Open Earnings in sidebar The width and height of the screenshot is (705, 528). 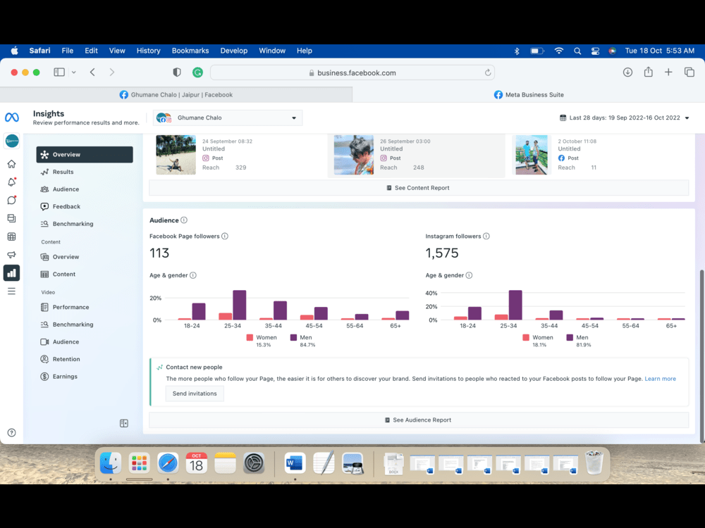coord(85,376)
